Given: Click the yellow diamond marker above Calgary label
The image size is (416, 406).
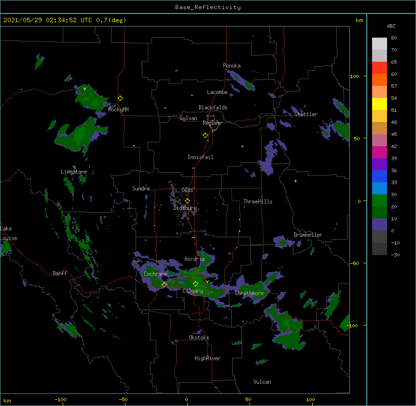Looking at the screenshot, I should (x=195, y=284).
